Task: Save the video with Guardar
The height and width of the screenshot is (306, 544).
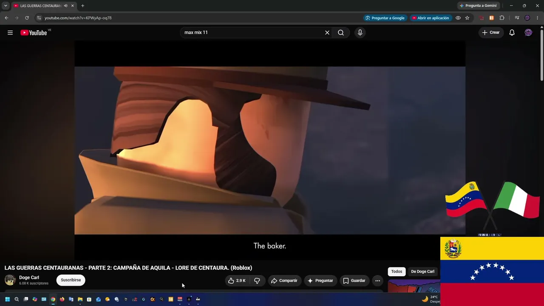Action: pyautogui.click(x=354, y=280)
